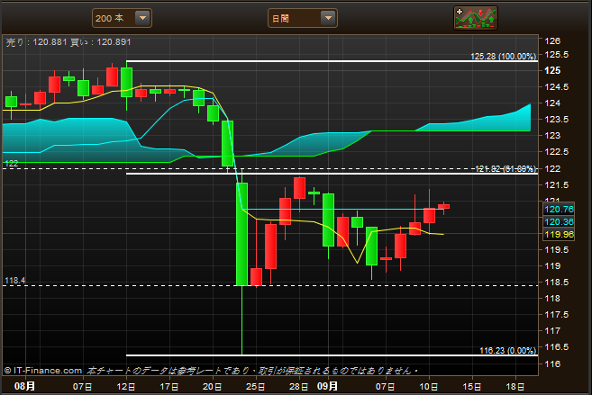Click the 123.5 price axis label
Image resolution: width=592 pixels, height=395 pixels.
click(557, 119)
